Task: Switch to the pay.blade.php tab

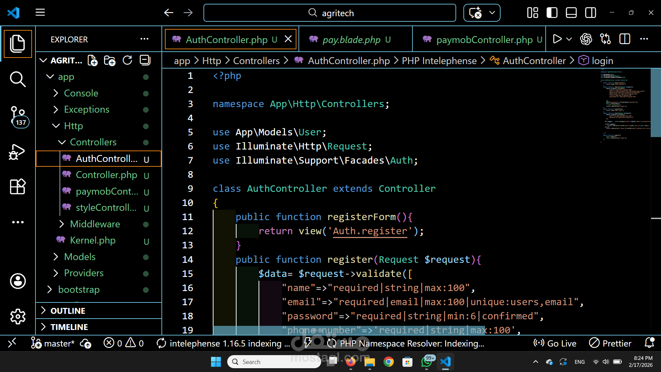Action: tap(351, 40)
